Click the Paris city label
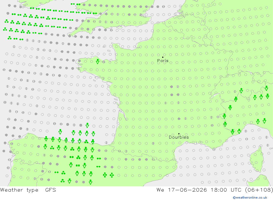The image size is (273, 200). (x=163, y=61)
